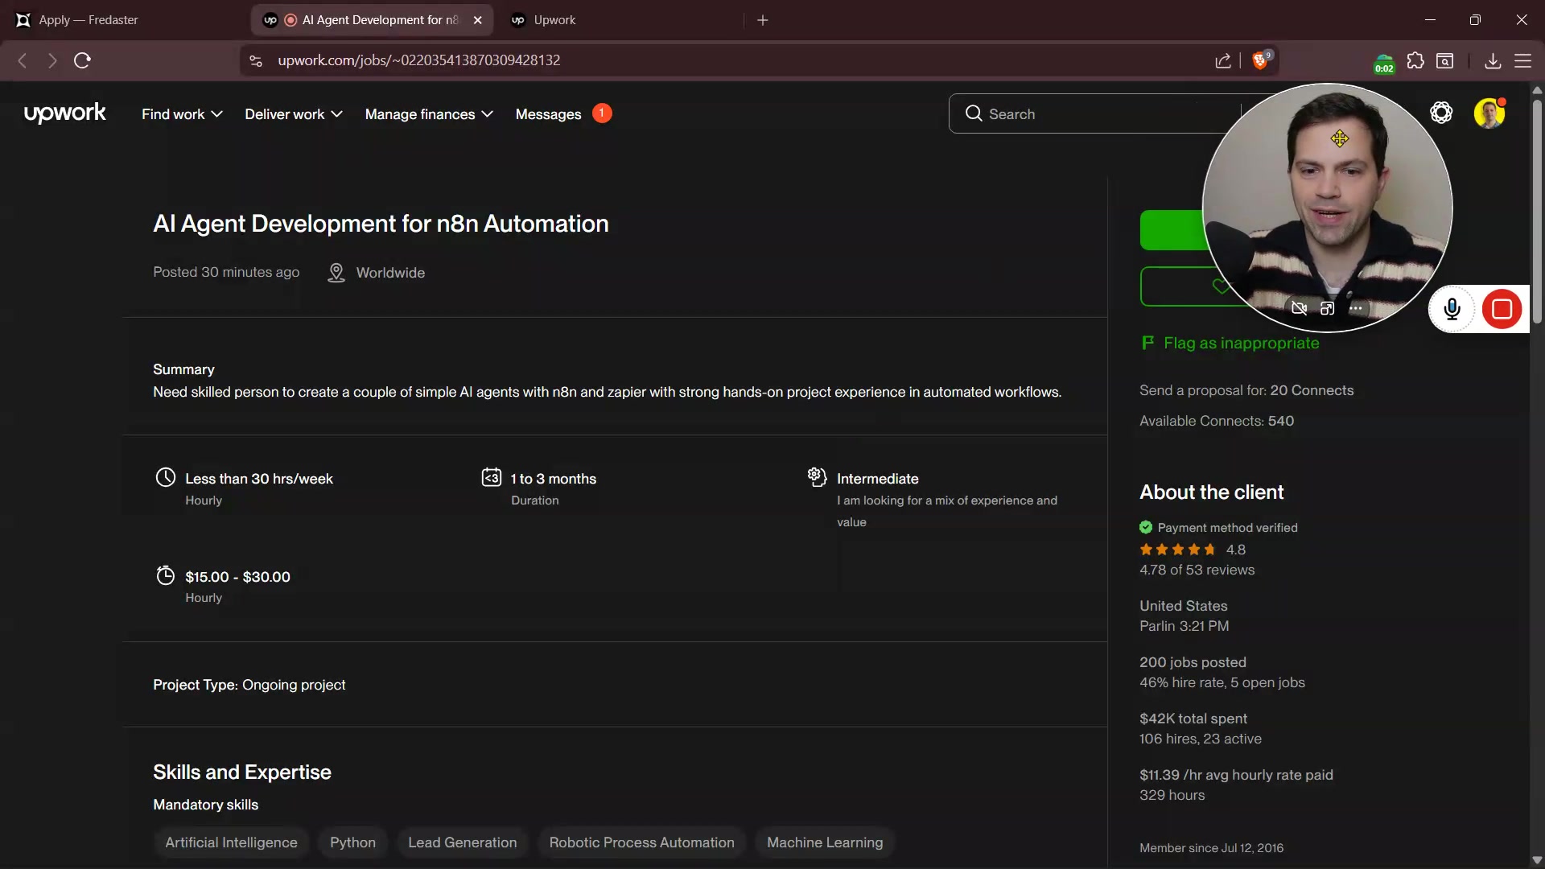
Task: Reload the page with refresh icon
Action: 82,60
